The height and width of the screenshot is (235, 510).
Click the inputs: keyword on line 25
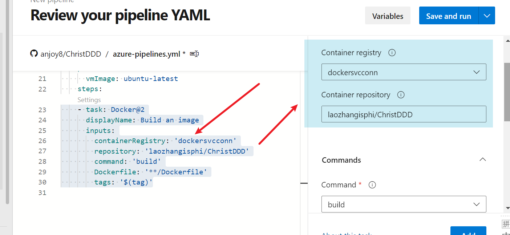[x=100, y=130]
